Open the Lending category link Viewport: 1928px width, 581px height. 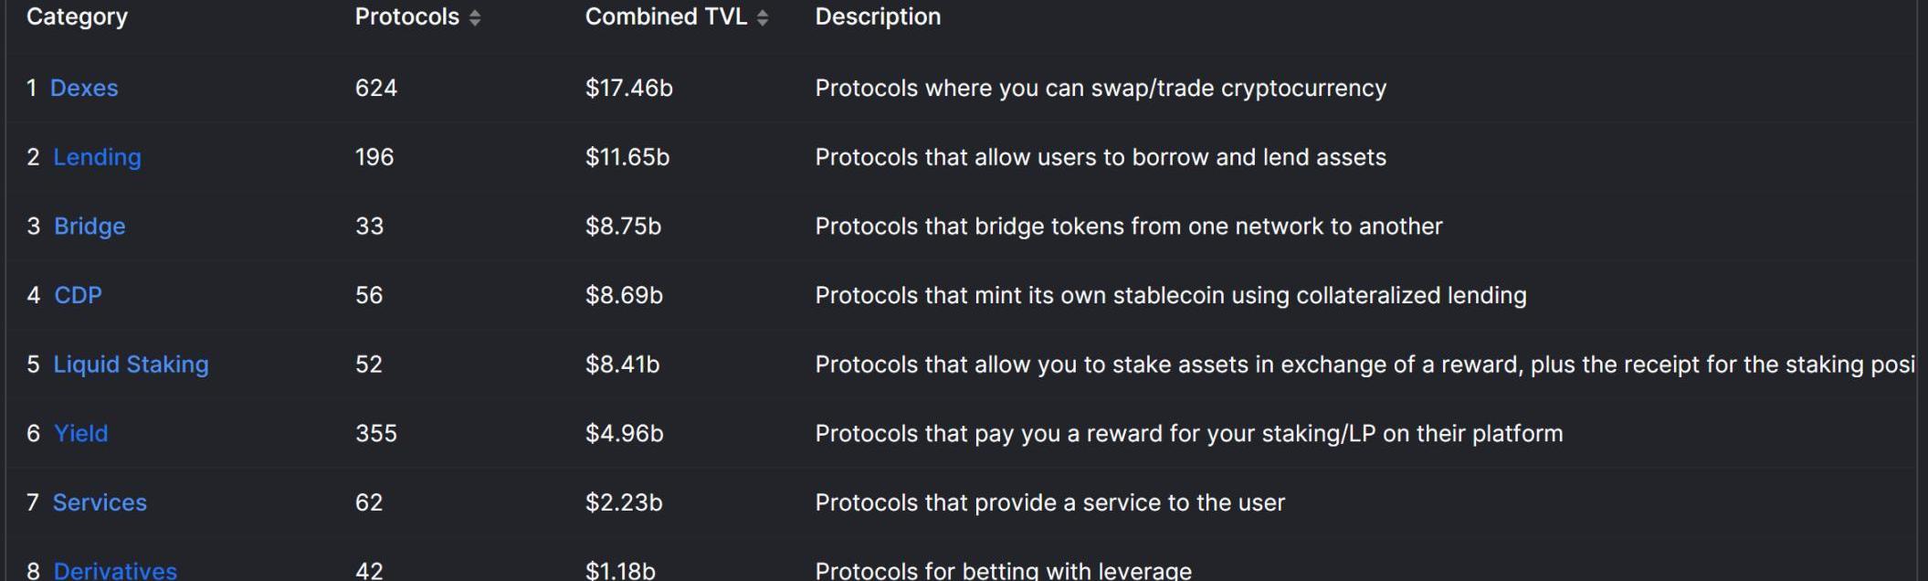coord(97,157)
